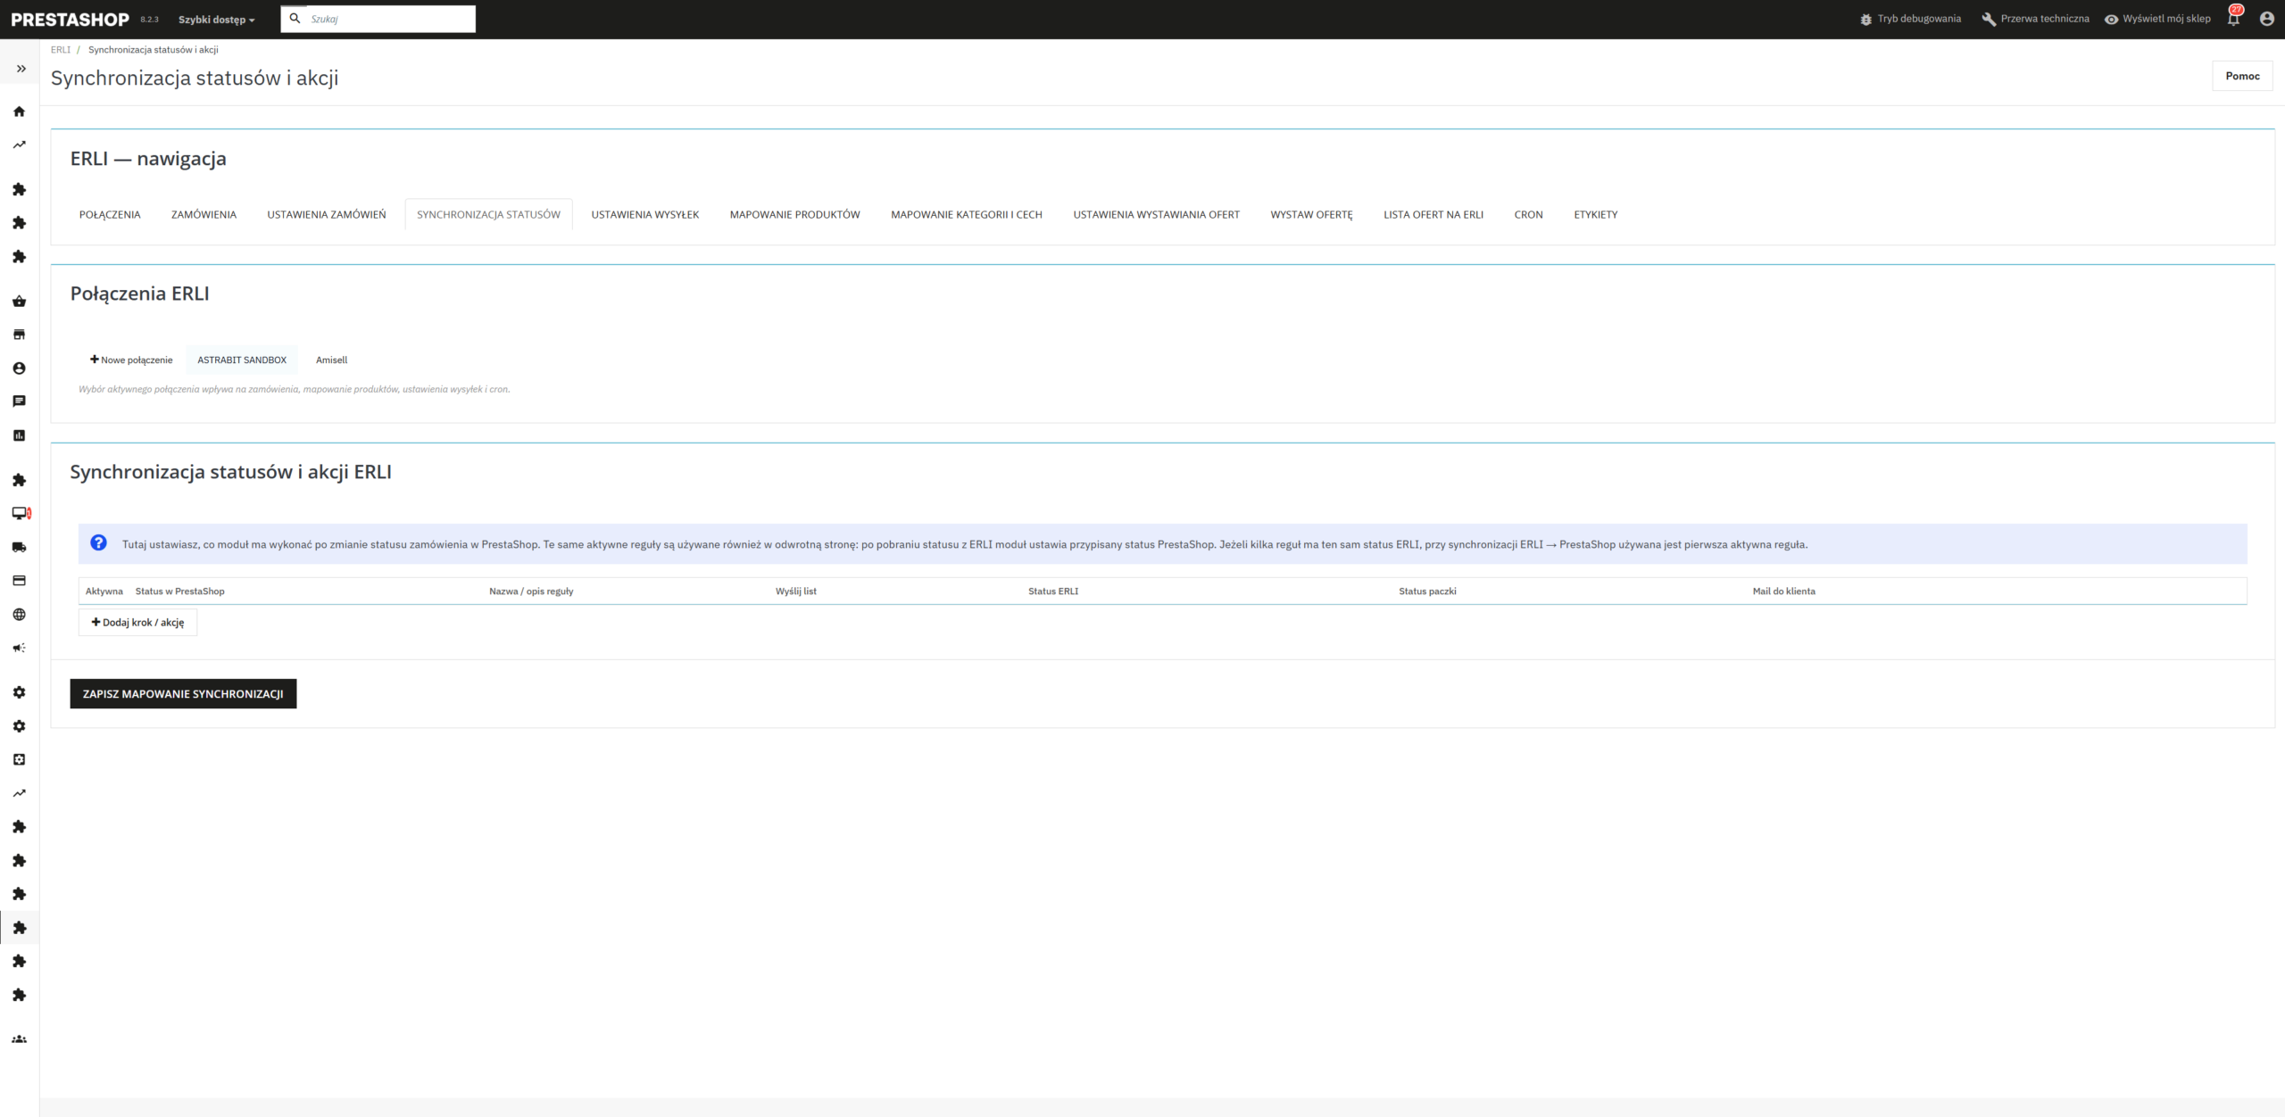
Task: Click the Tryb debugowania link
Action: coord(1919,19)
